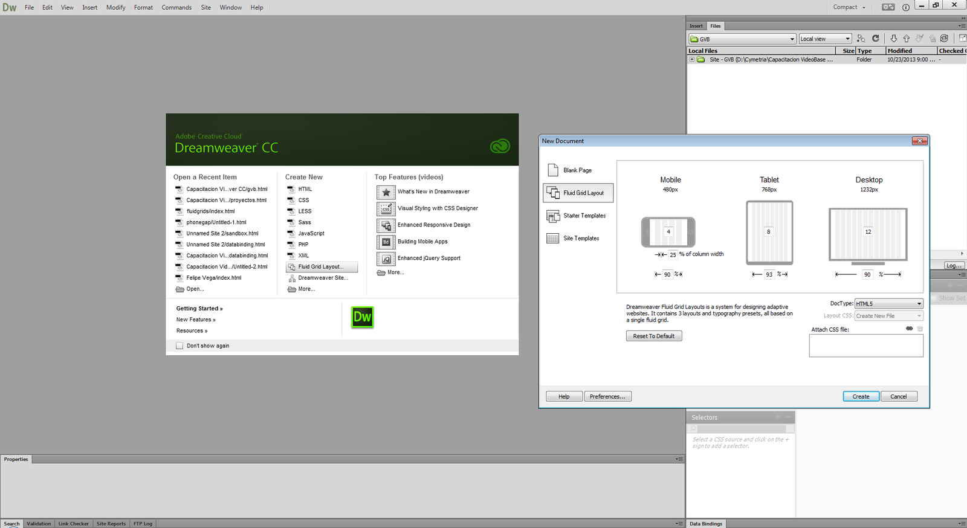The width and height of the screenshot is (967, 528).
Task: Tick the Don't show again checkbox
Action: 179,346
